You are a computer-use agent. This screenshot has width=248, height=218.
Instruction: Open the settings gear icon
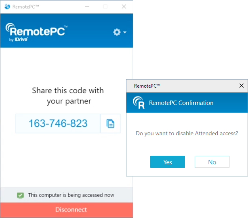coord(117,32)
